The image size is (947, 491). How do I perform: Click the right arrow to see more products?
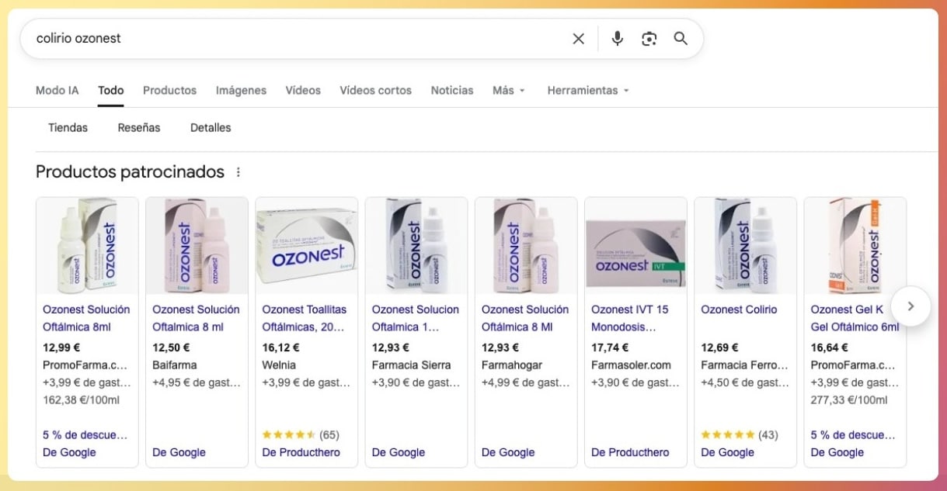[x=910, y=306]
